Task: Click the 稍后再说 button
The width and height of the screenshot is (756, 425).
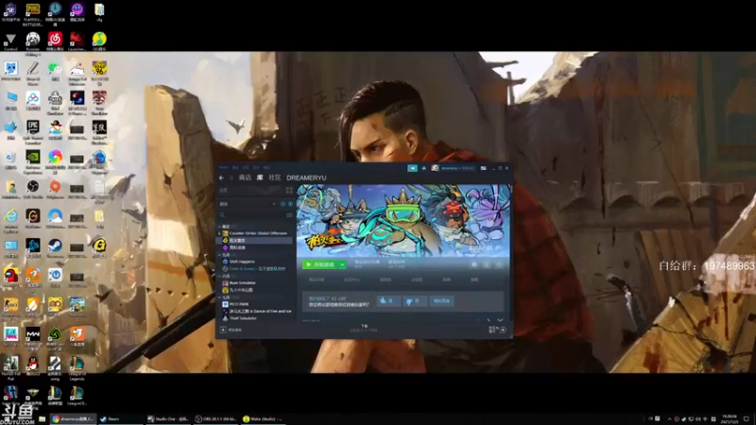Action: tap(441, 300)
